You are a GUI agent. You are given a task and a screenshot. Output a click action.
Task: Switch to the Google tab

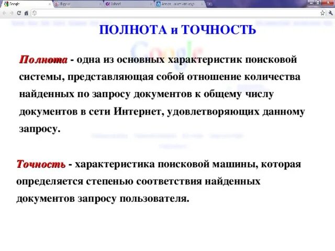(27, 4)
